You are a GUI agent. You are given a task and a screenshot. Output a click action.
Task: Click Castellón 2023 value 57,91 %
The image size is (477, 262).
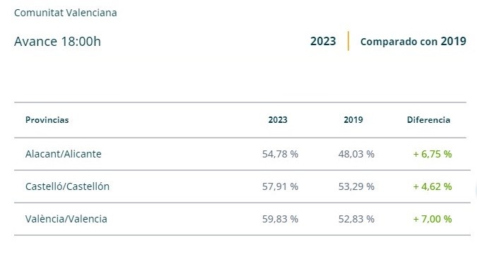point(280,186)
